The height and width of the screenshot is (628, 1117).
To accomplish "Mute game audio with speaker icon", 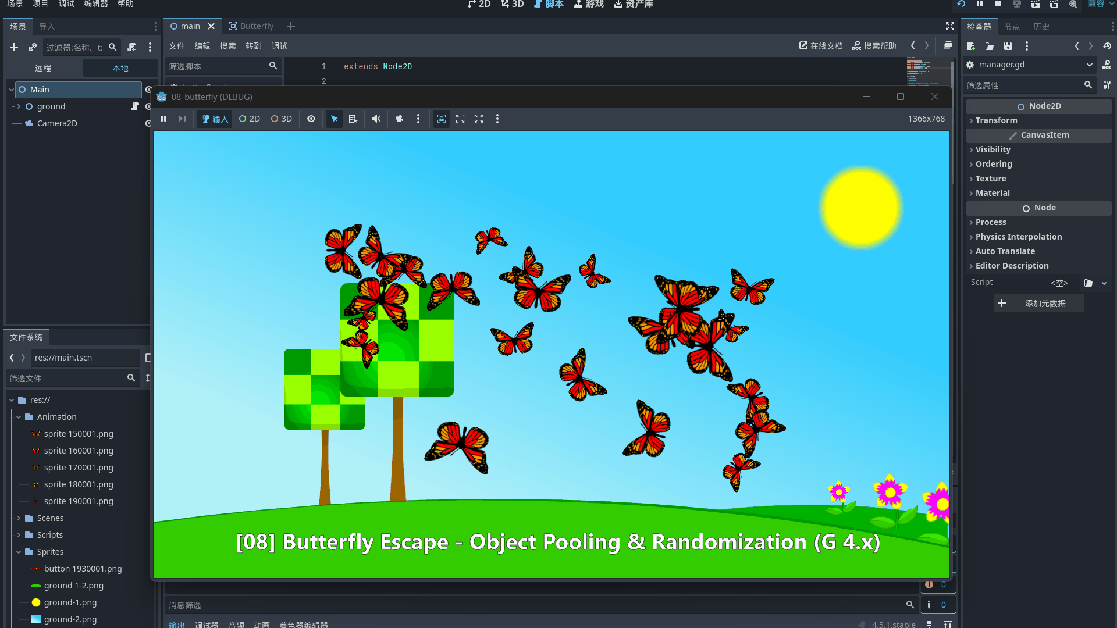I will pos(376,119).
